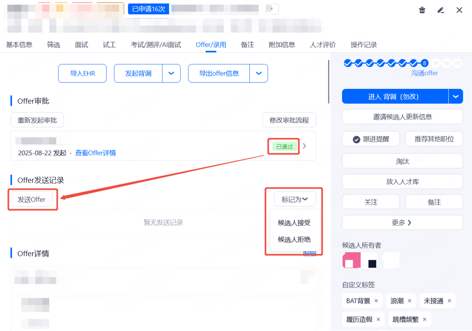Remove the BAT背景 tag
The width and height of the screenshot is (472, 331).
pos(376,301)
